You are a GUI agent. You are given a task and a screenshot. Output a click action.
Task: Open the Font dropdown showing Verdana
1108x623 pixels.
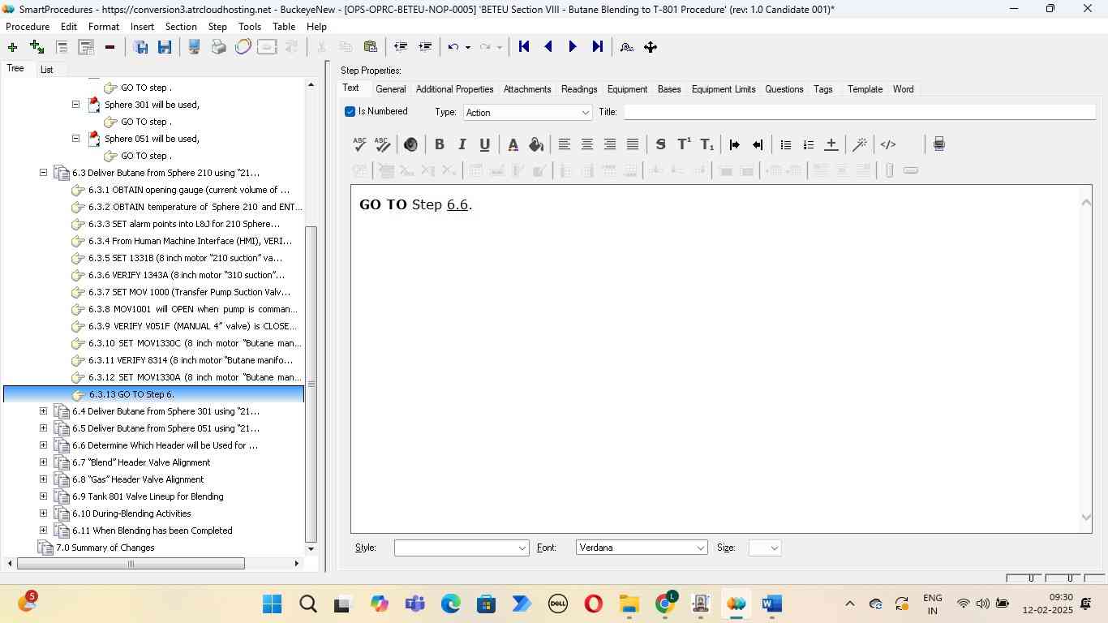tap(641, 548)
